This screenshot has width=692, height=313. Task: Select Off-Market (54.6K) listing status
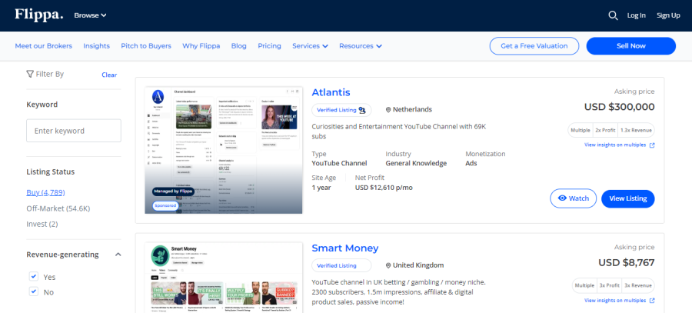(x=58, y=208)
